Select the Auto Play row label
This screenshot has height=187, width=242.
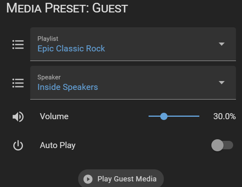[x=58, y=145]
